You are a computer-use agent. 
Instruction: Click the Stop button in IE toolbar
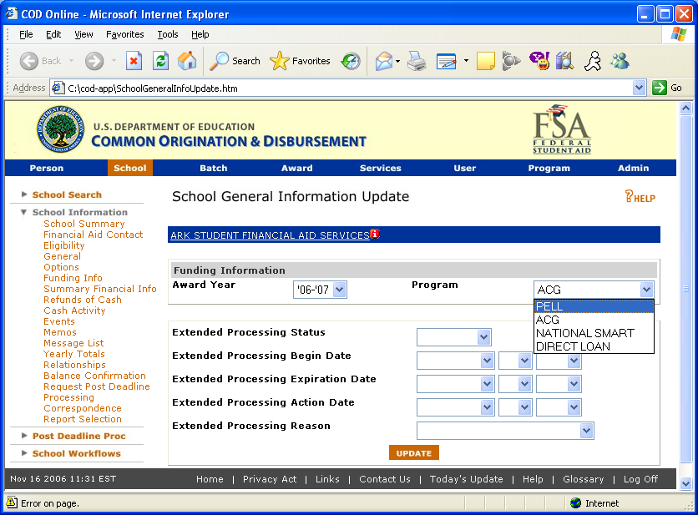tap(134, 61)
